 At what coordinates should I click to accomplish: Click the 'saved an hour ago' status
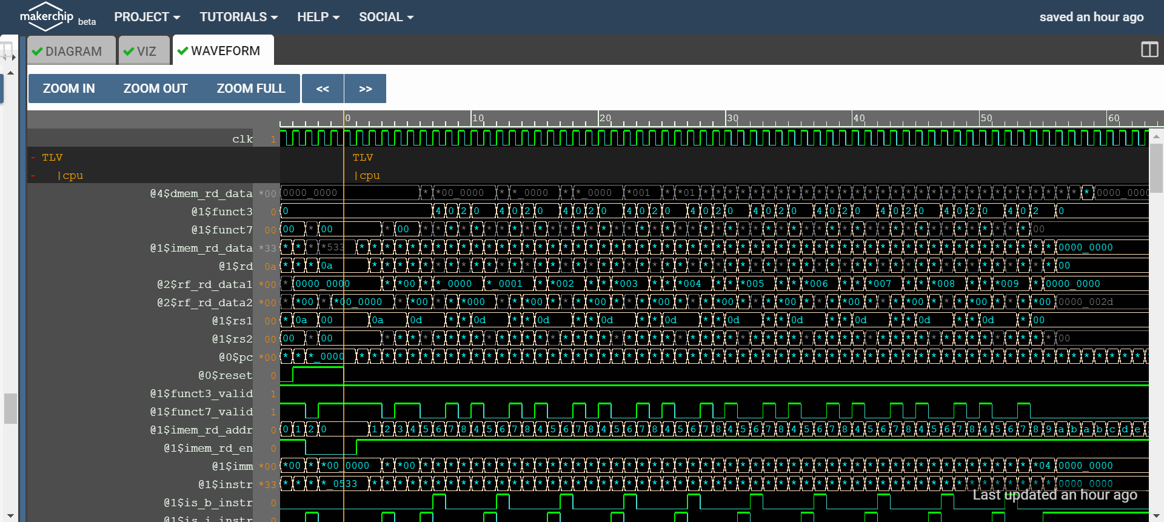(x=1091, y=17)
